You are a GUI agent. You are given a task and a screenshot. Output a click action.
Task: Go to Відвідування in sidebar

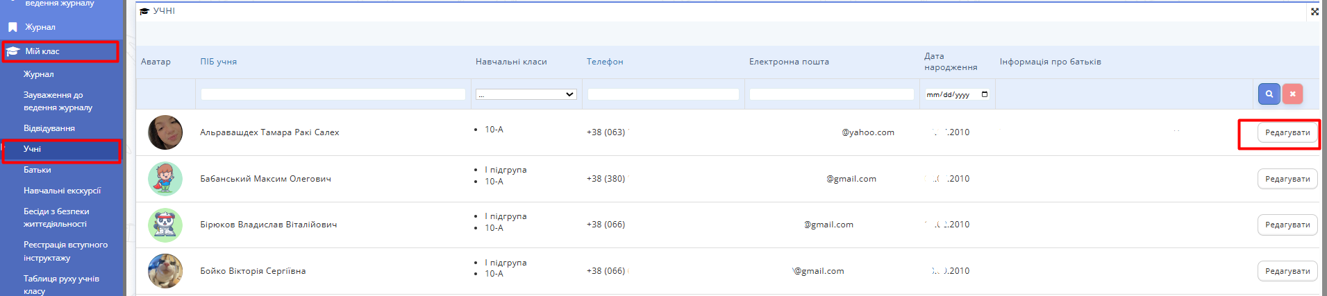click(x=49, y=128)
